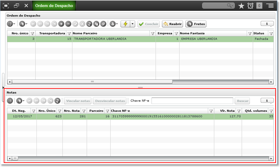The height and width of the screenshot is (167, 280).
Task: Click upper grid horizontal scrollbar right arrow
Action: [x=271, y=82]
